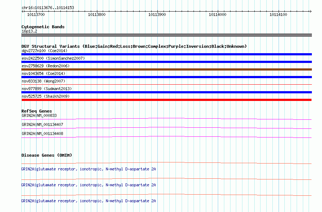
Task: Open the third GRIN2A glutamate receptor OMIM link
Action: tap(89, 201)
